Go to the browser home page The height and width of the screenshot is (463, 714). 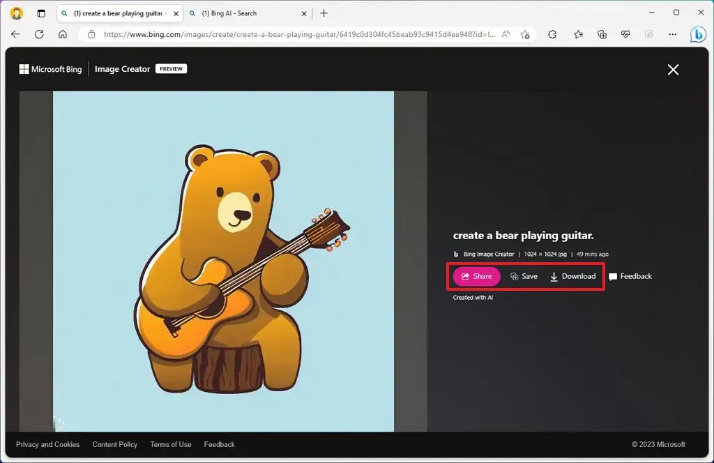pos(63,34)
